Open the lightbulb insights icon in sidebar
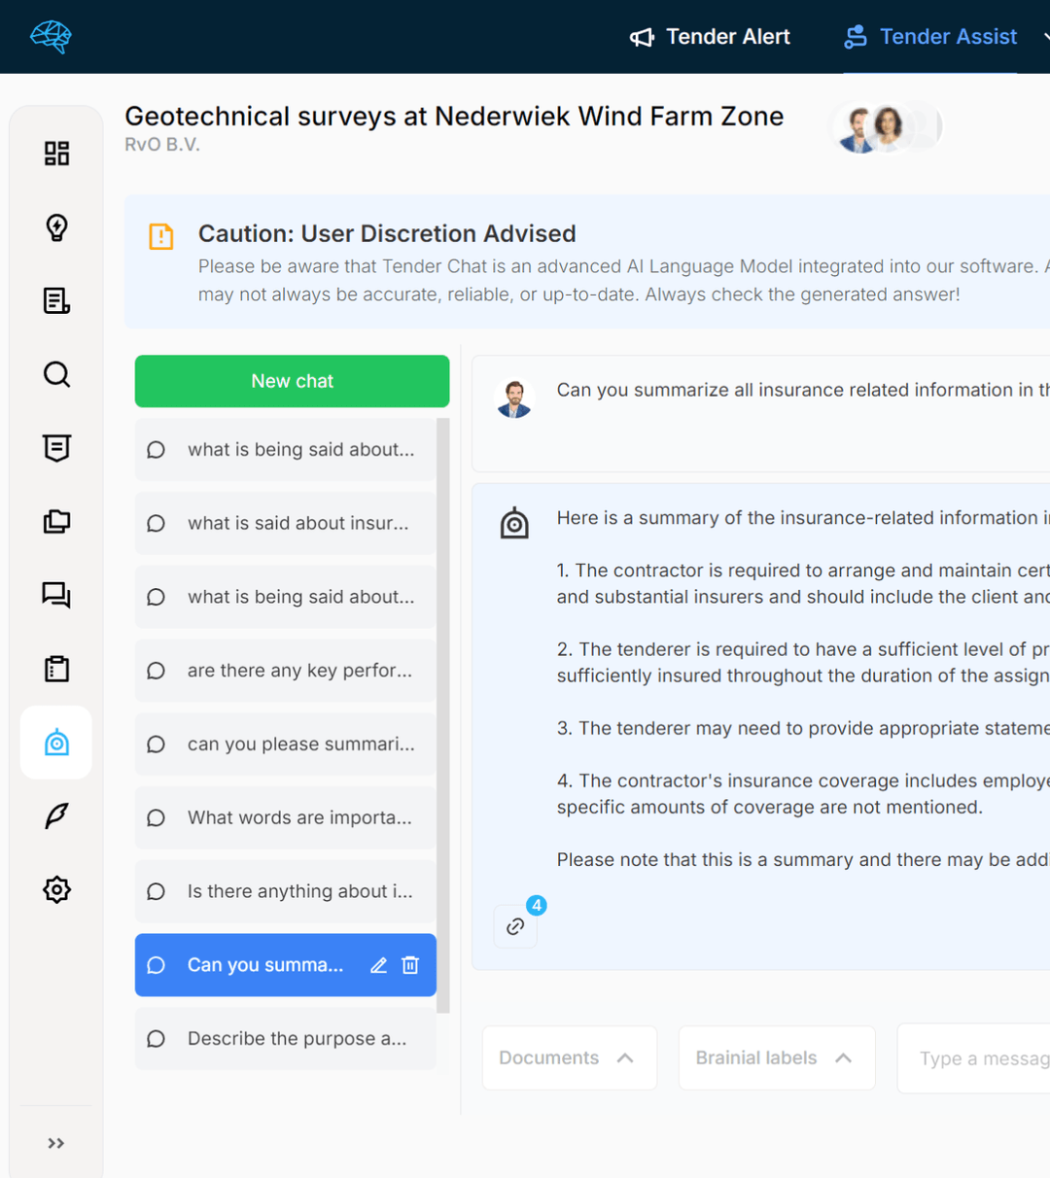Viewport: 1050px width, 1178px height. [x=56, y=227]
